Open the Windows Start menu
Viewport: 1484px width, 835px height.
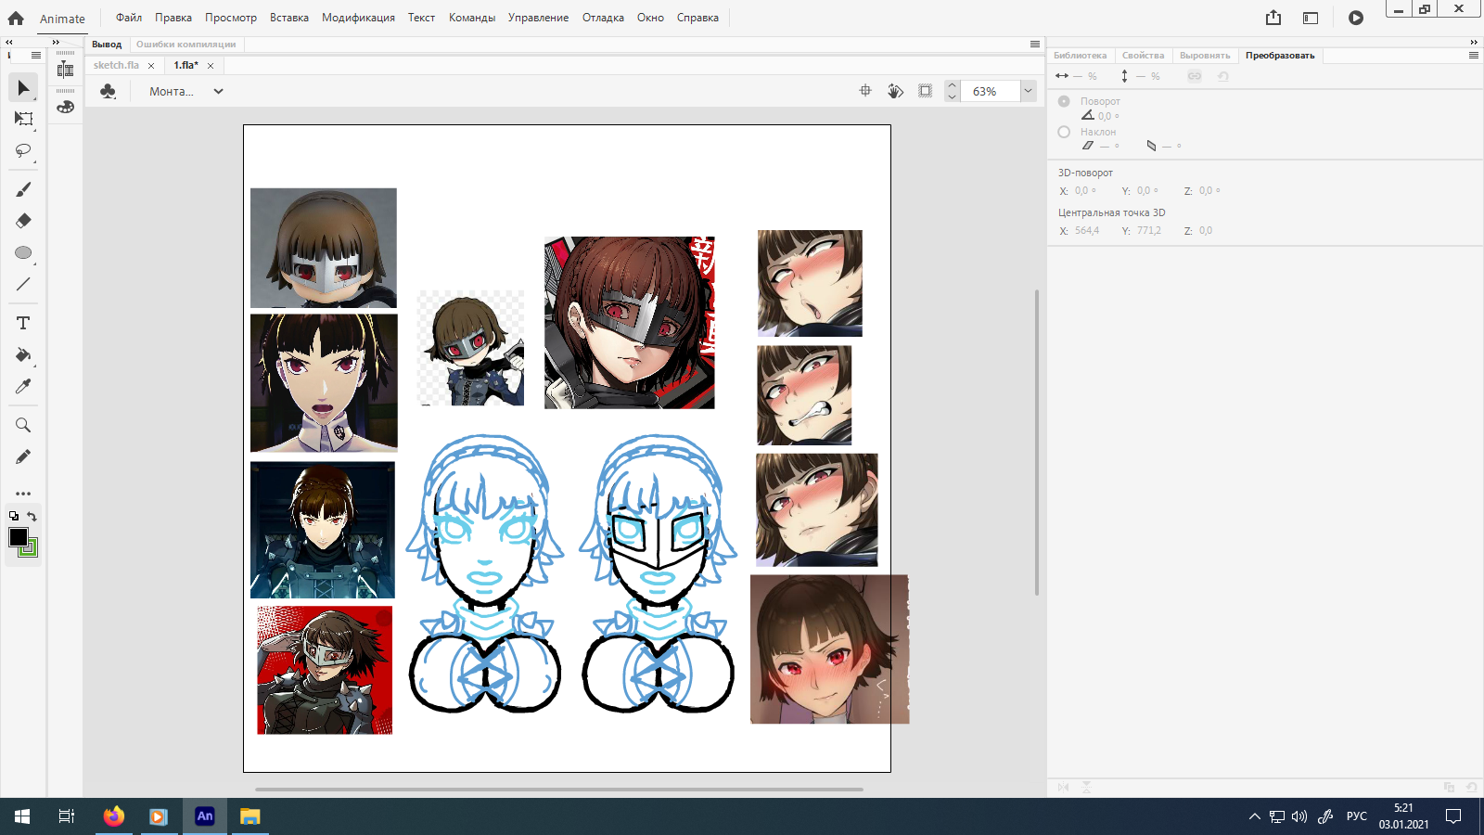click(22, 816)
